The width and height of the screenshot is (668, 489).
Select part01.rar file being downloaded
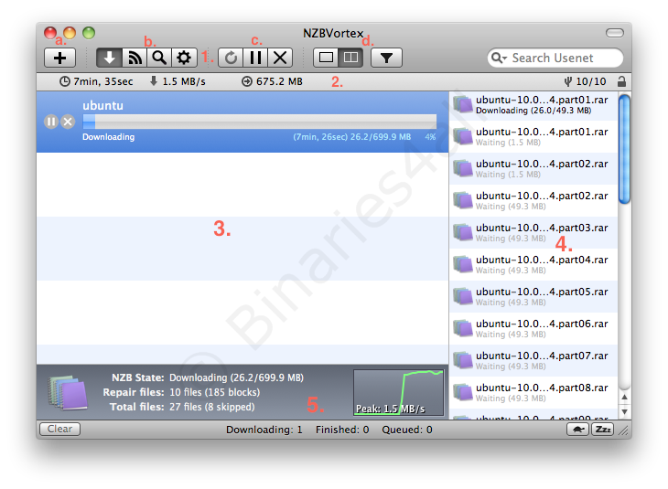533,105
